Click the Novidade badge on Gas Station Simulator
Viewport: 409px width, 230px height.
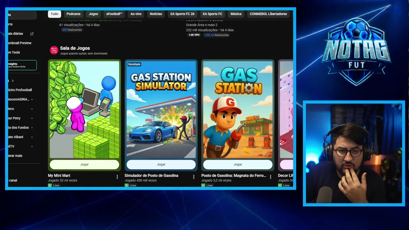pos(134,64)
